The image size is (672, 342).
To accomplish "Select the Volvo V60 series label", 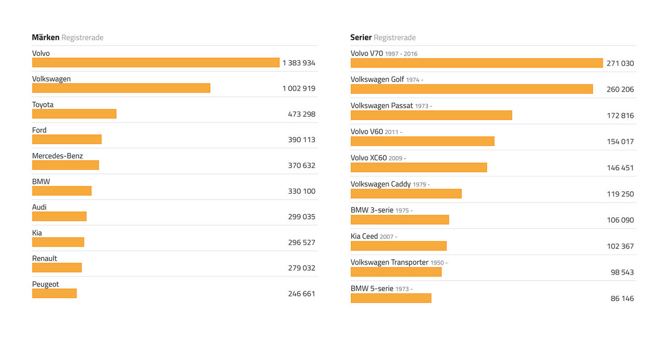I will [x=366, y=132].
